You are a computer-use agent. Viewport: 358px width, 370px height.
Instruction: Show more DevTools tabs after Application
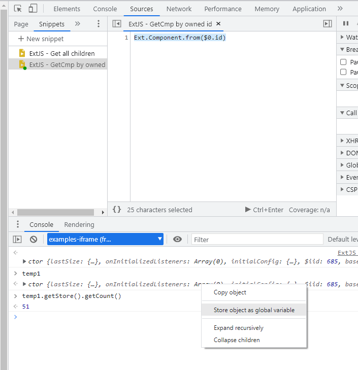[340, 9]
